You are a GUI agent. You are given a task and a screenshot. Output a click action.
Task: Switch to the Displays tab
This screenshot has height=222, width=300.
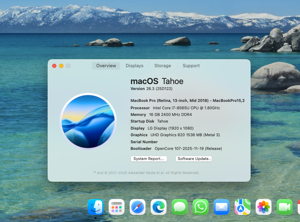tap(134, 65)
